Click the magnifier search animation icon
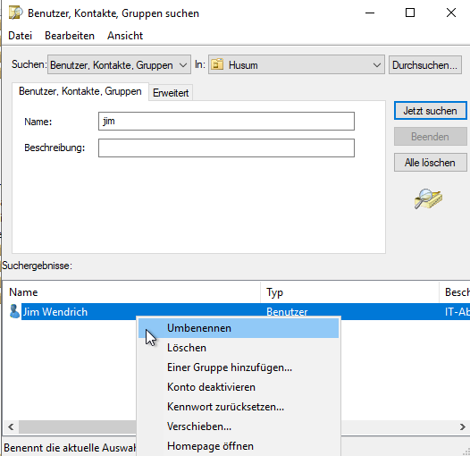The image size is (470, 456). tap(428, 198)
